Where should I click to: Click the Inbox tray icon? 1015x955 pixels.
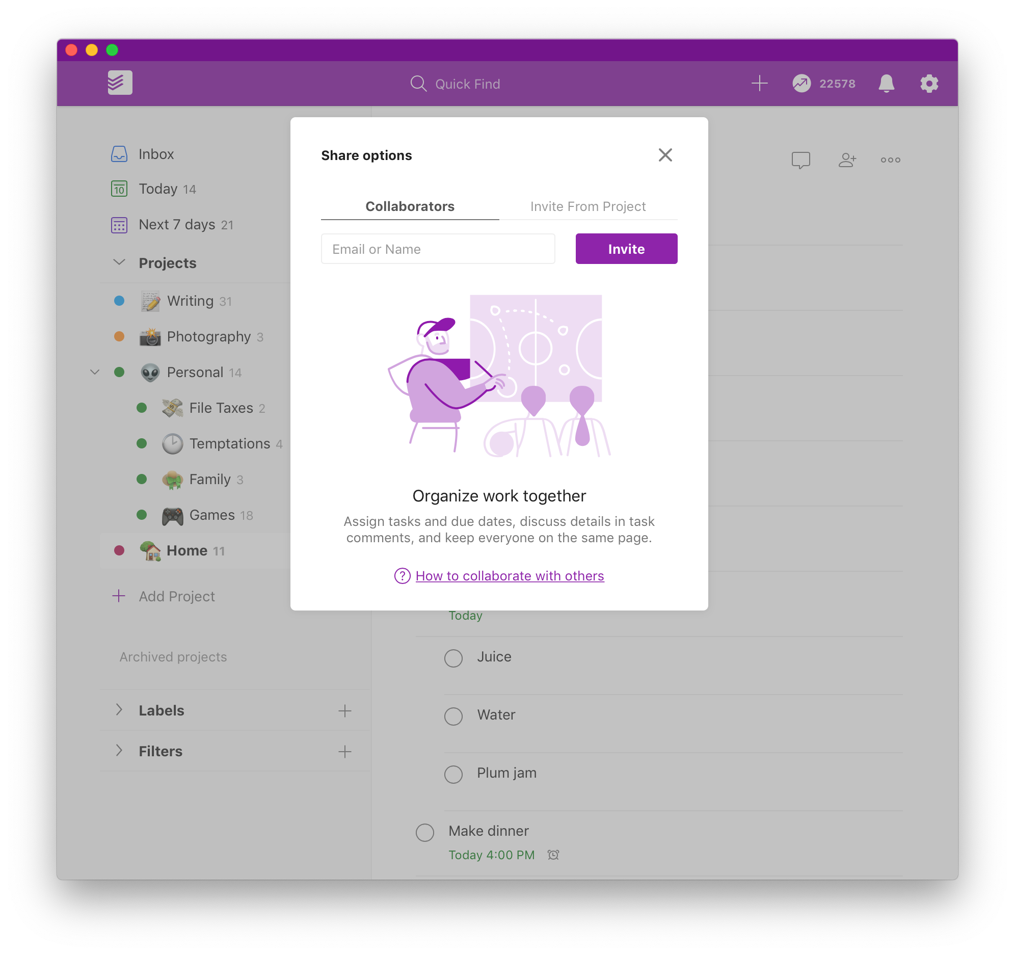click(x=119, y=154)
